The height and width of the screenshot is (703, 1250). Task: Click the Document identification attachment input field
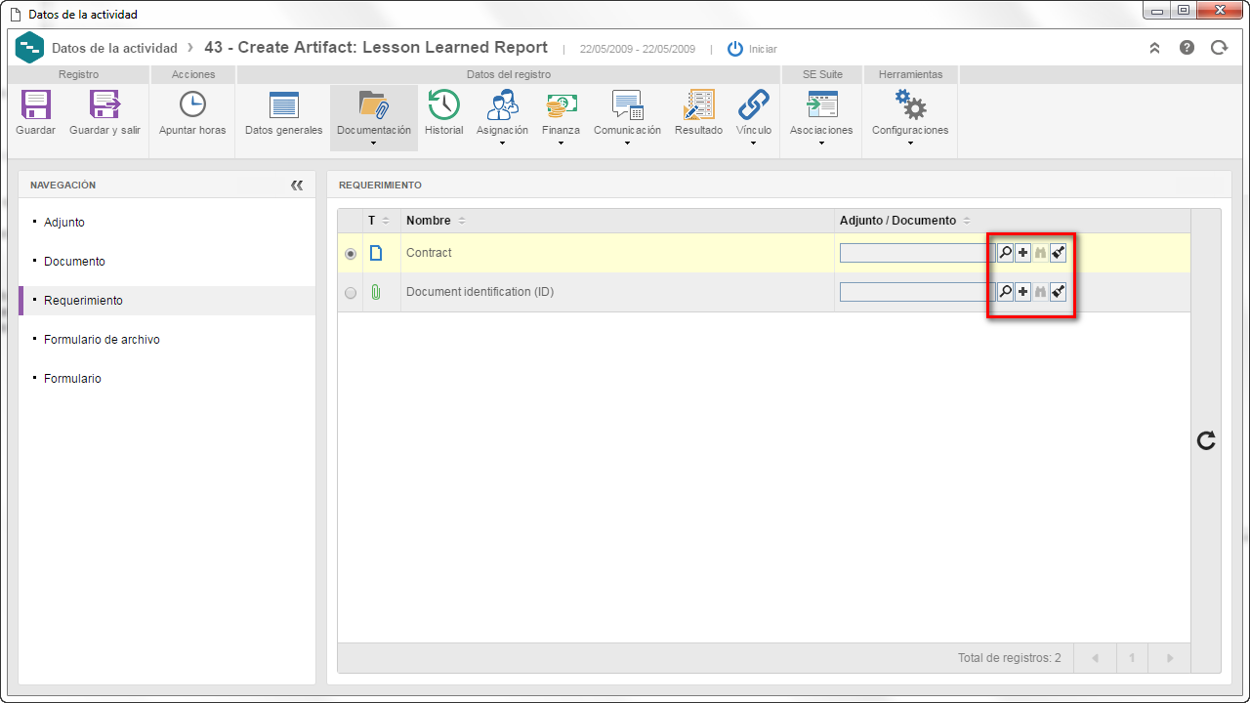917,292
